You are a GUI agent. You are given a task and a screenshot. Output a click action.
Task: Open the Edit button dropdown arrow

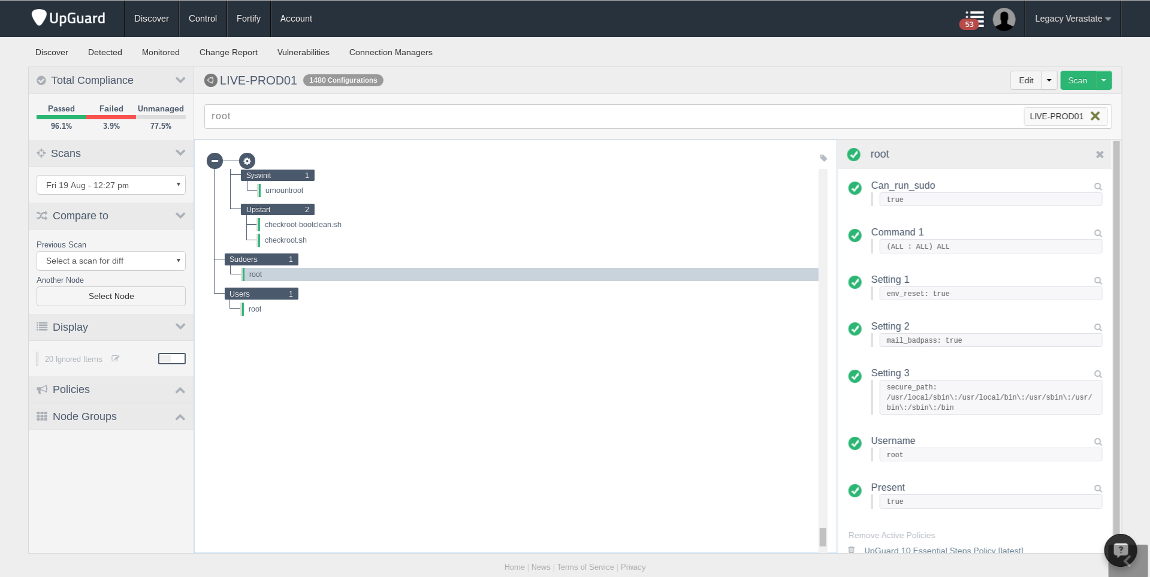(x=1049, y=80)
